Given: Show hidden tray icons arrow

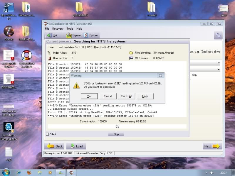Looking at the screenshot, I should (x=207, y=173).
